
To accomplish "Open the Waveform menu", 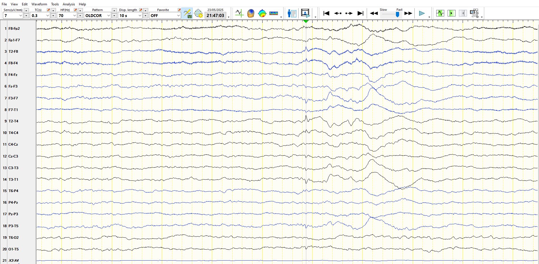I will [x=39, y=4].
